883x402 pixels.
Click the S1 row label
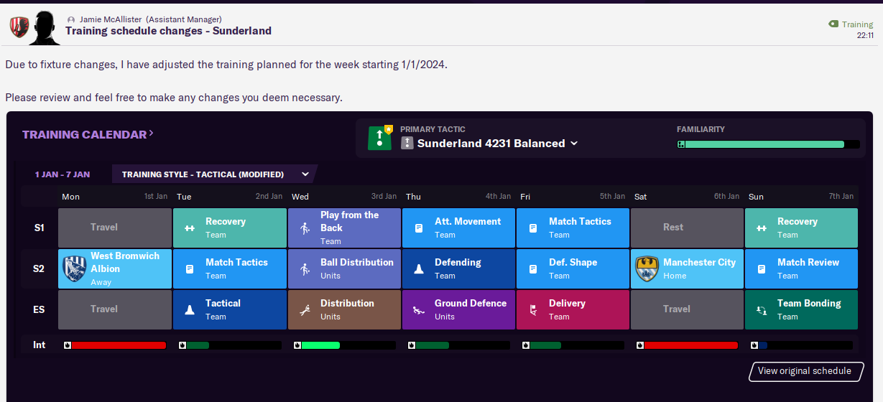pos(40,228)
